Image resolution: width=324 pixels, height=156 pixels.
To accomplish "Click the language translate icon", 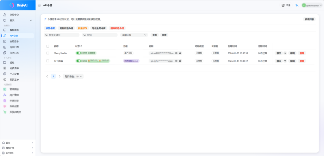I will pos(297,5).
